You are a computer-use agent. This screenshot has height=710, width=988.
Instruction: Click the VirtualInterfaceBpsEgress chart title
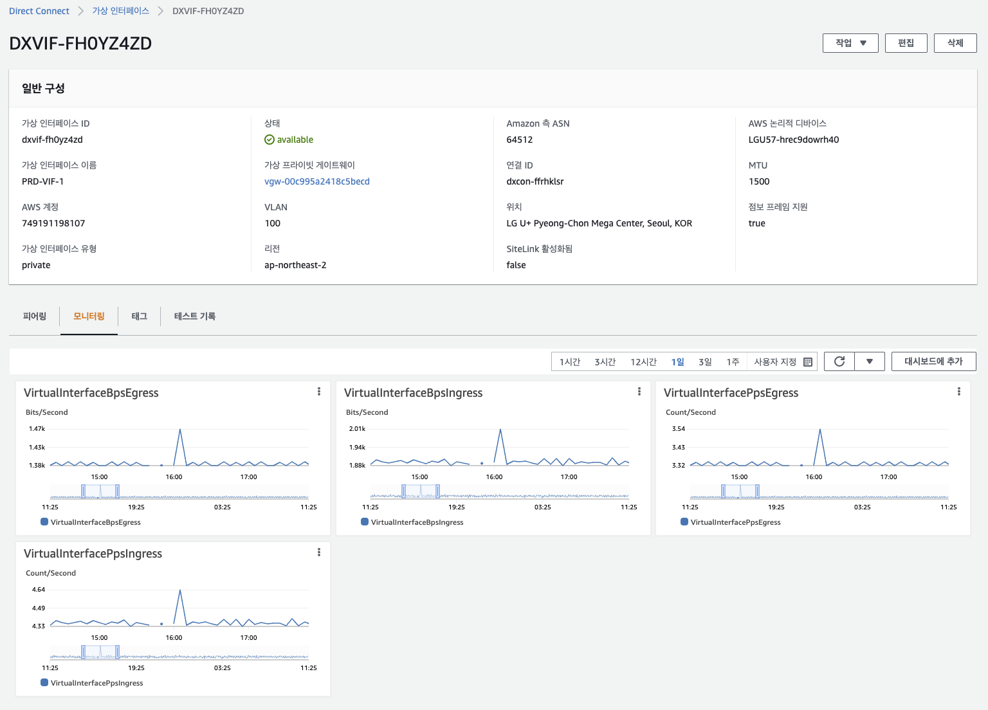click(91, 393)
